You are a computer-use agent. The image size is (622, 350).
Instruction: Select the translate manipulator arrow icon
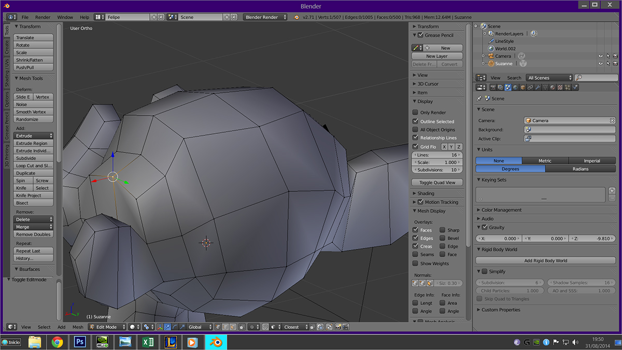coord(167,327)
